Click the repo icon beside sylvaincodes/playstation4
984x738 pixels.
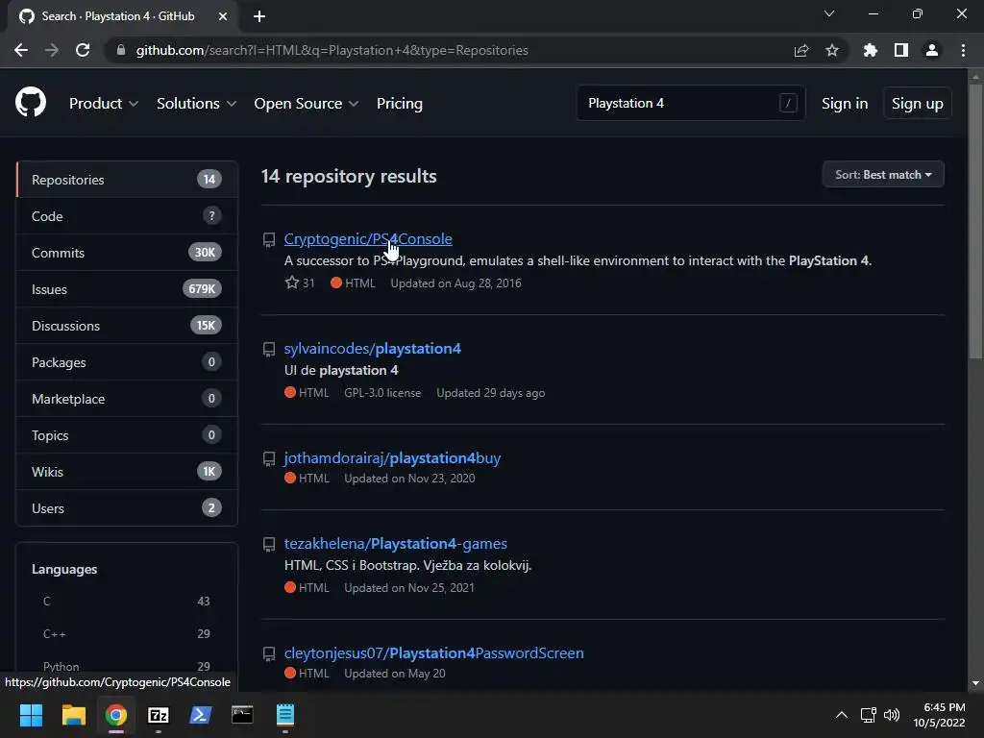(x=269, y=350)
